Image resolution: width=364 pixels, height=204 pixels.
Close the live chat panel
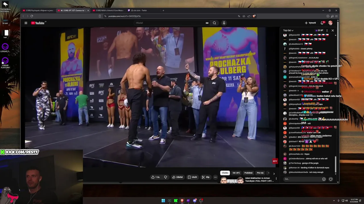click(332, 30)
